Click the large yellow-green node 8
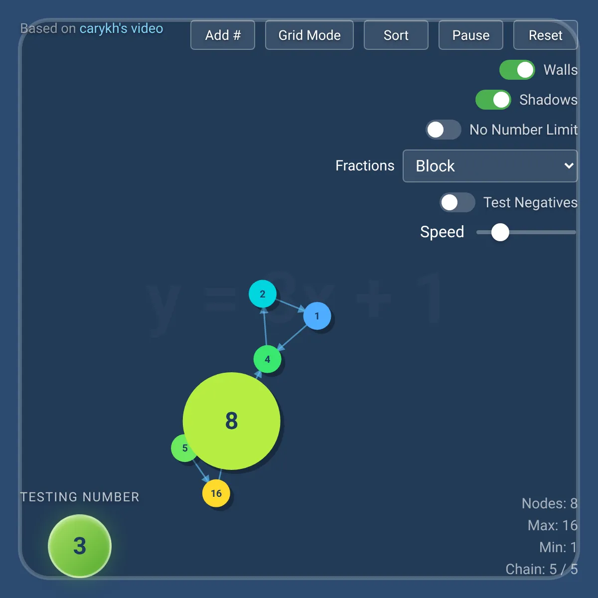The height and width of the screenshot is (598, 598). (x=232, y=421)
